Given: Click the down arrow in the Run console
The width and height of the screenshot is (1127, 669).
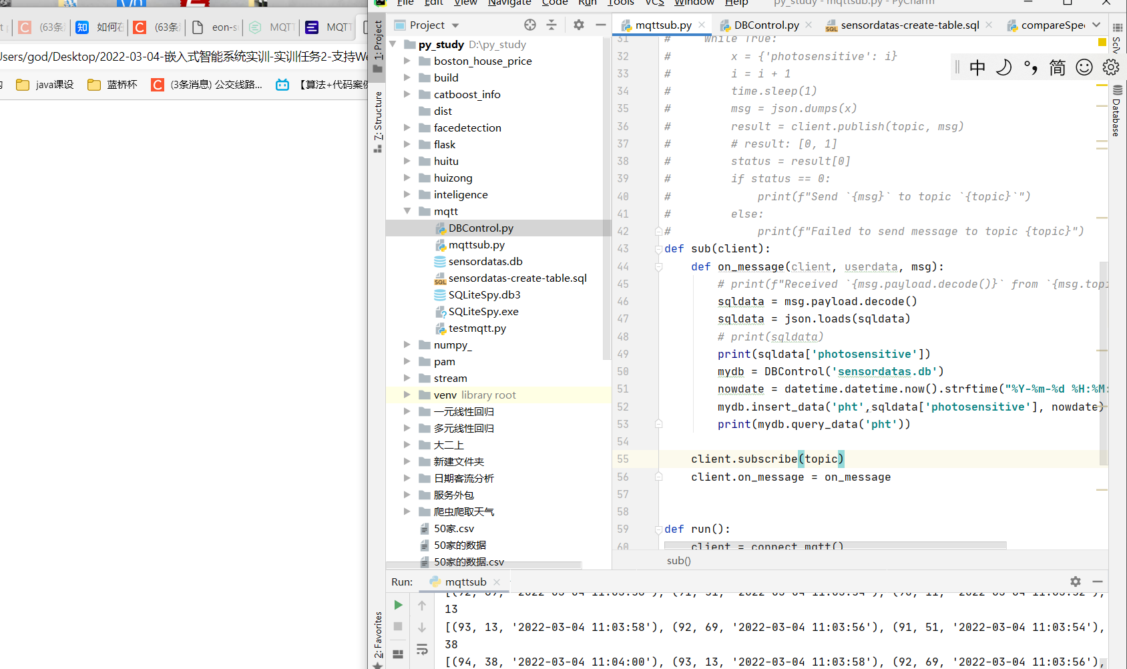Looking at the screenshot, I should click(422, 627).
